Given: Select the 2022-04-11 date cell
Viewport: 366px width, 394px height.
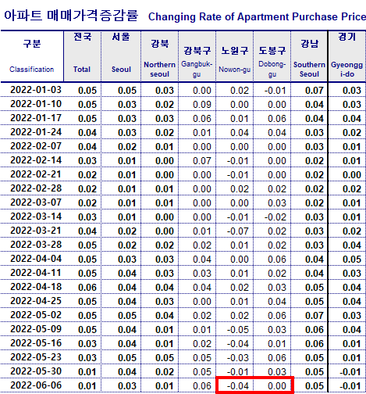Looking at the screenshot, I should point(36,273).
